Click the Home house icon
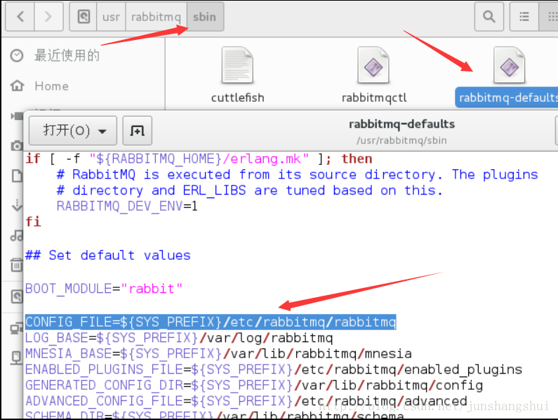 pos(17,86)
